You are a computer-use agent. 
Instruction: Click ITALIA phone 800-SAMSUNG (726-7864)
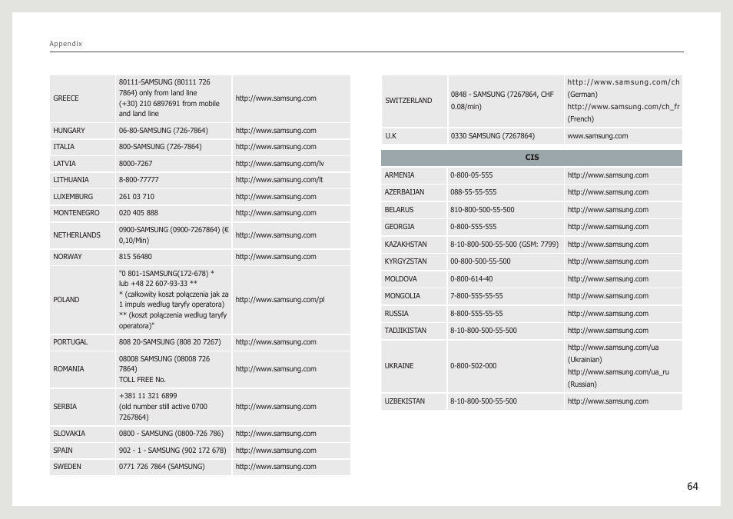(x=160, y=147)
